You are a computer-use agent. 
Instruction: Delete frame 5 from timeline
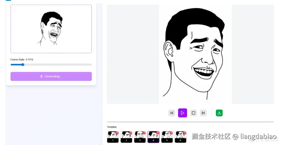point(171,133)
